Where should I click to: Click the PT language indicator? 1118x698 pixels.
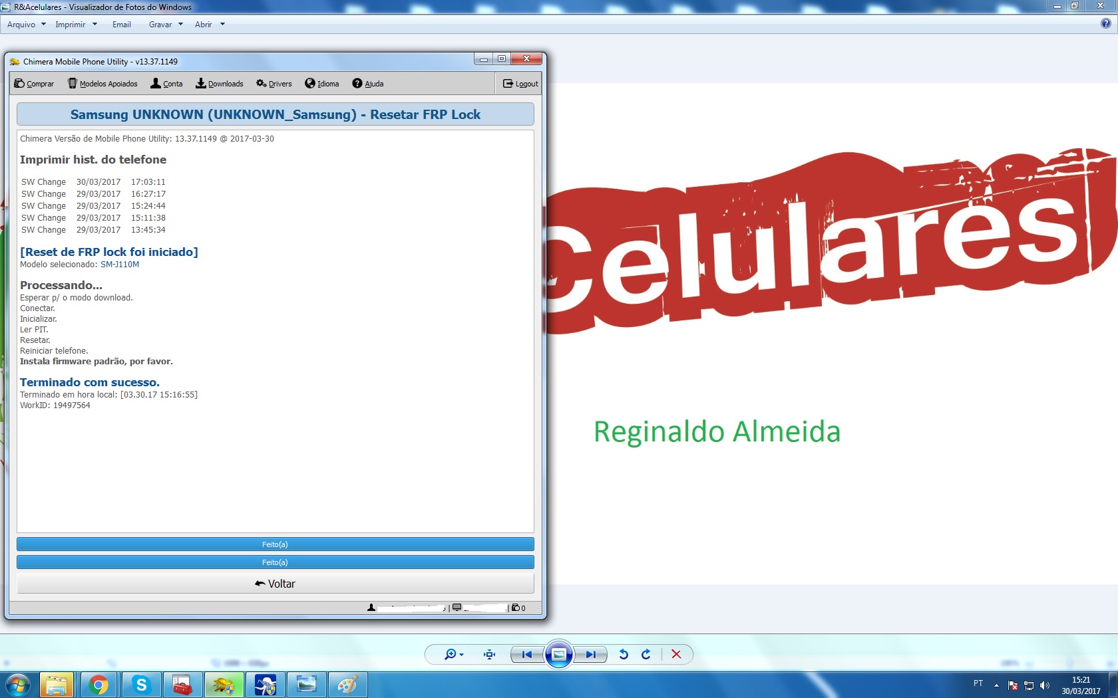click(978, 683)
